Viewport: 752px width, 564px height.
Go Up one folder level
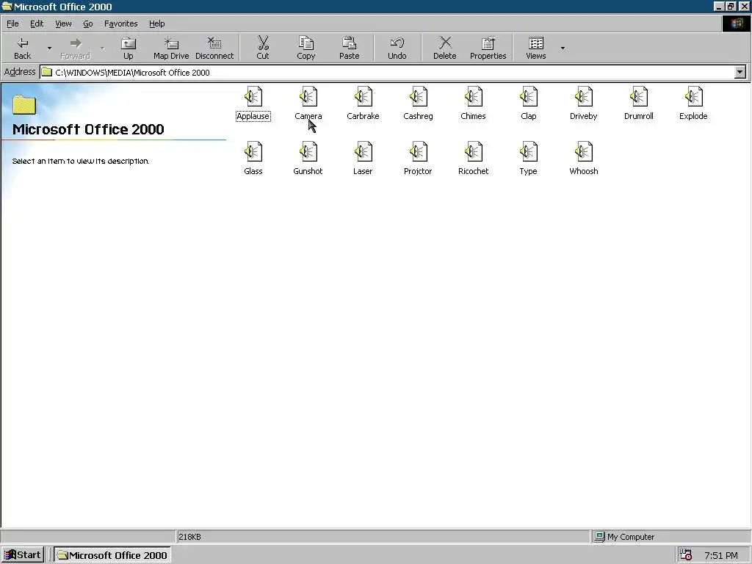128,48
